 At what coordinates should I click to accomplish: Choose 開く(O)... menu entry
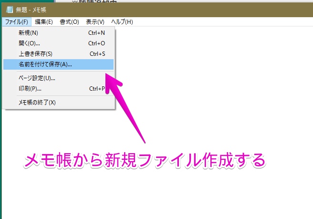pos(59,43)
